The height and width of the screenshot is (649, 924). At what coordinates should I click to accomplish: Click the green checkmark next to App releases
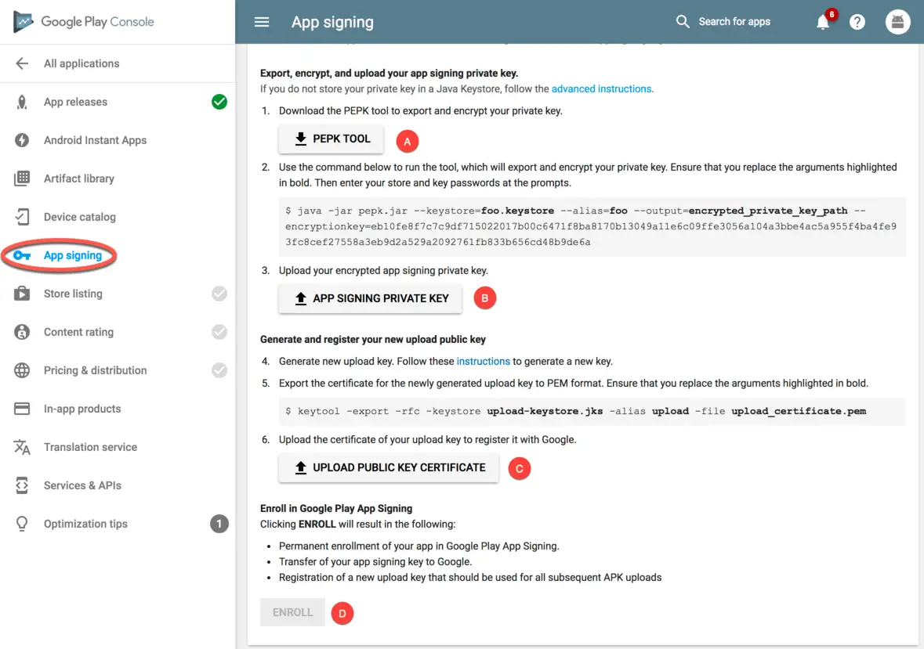tap(219, 102)
